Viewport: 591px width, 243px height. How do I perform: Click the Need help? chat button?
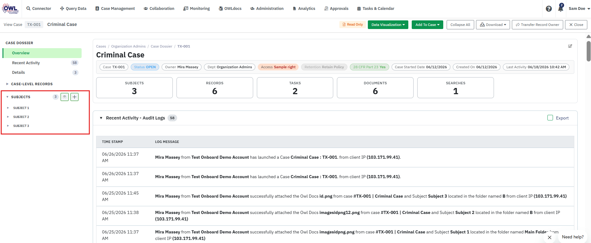coord(572,237)
